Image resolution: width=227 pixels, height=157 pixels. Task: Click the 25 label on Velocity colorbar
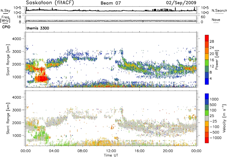point(212,116)
